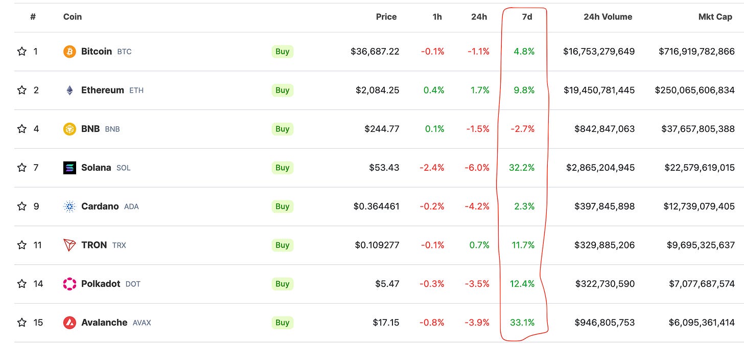Toggle the Cardano favorite star
The height and width of the screenshot is (344, 744).
tap(21, 207)
